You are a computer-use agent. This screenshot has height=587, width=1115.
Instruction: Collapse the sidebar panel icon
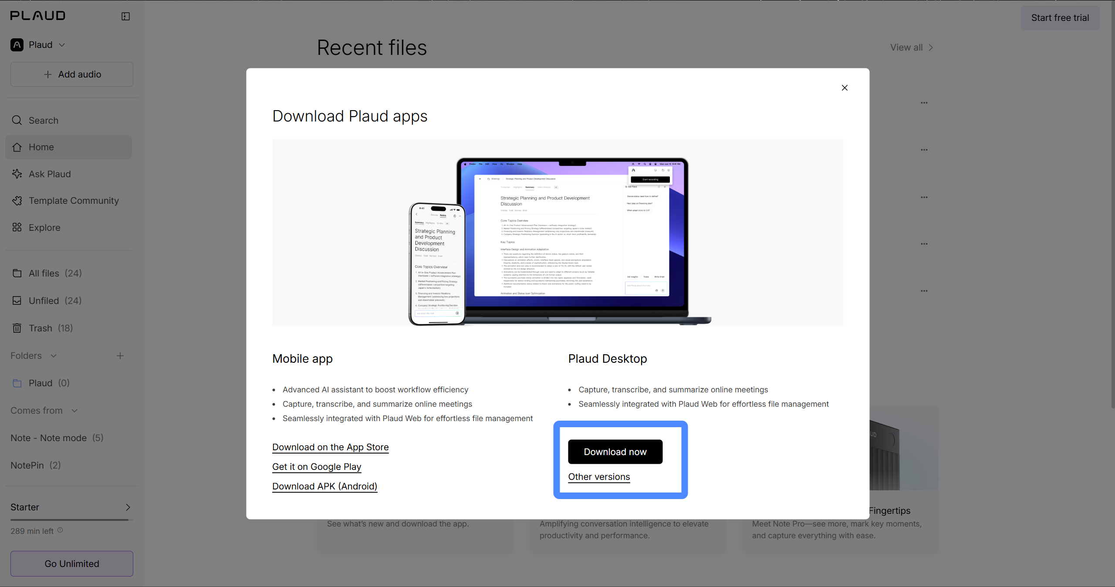point(125,16)
